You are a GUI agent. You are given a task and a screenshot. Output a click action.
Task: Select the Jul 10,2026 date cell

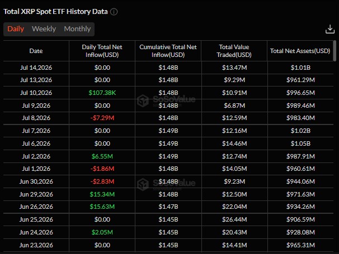[36, 93]
